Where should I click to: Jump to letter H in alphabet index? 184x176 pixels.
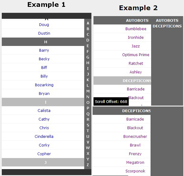[x=88, y=63]
